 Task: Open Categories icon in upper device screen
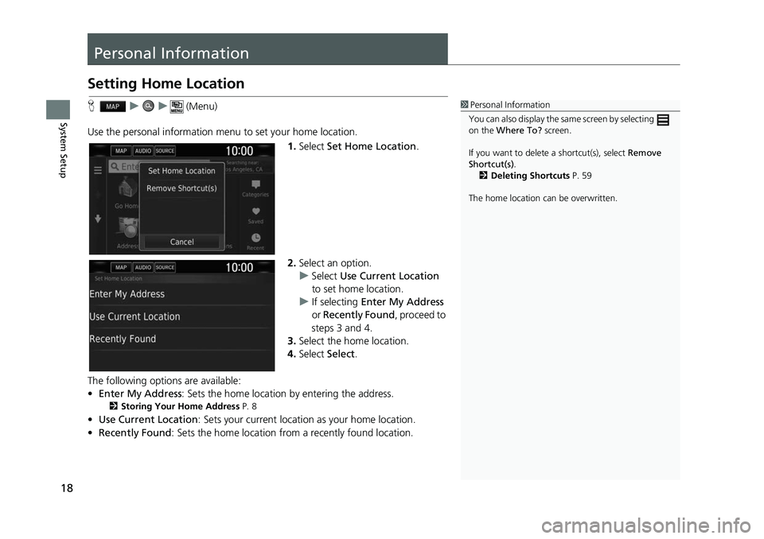click(255, 188)
